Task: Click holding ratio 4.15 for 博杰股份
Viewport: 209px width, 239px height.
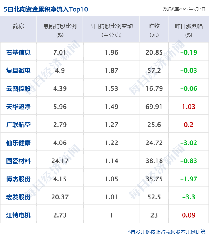Action: (x=60, y=179)
